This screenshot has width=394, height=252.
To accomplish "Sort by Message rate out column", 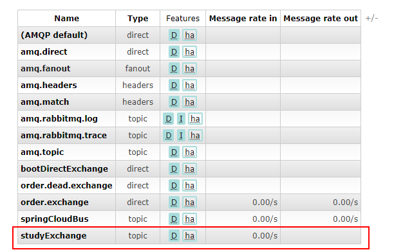I will click(321, 19).
